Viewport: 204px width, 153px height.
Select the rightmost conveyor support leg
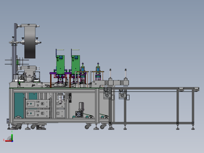pyautogui.click(x=193, y=109)
